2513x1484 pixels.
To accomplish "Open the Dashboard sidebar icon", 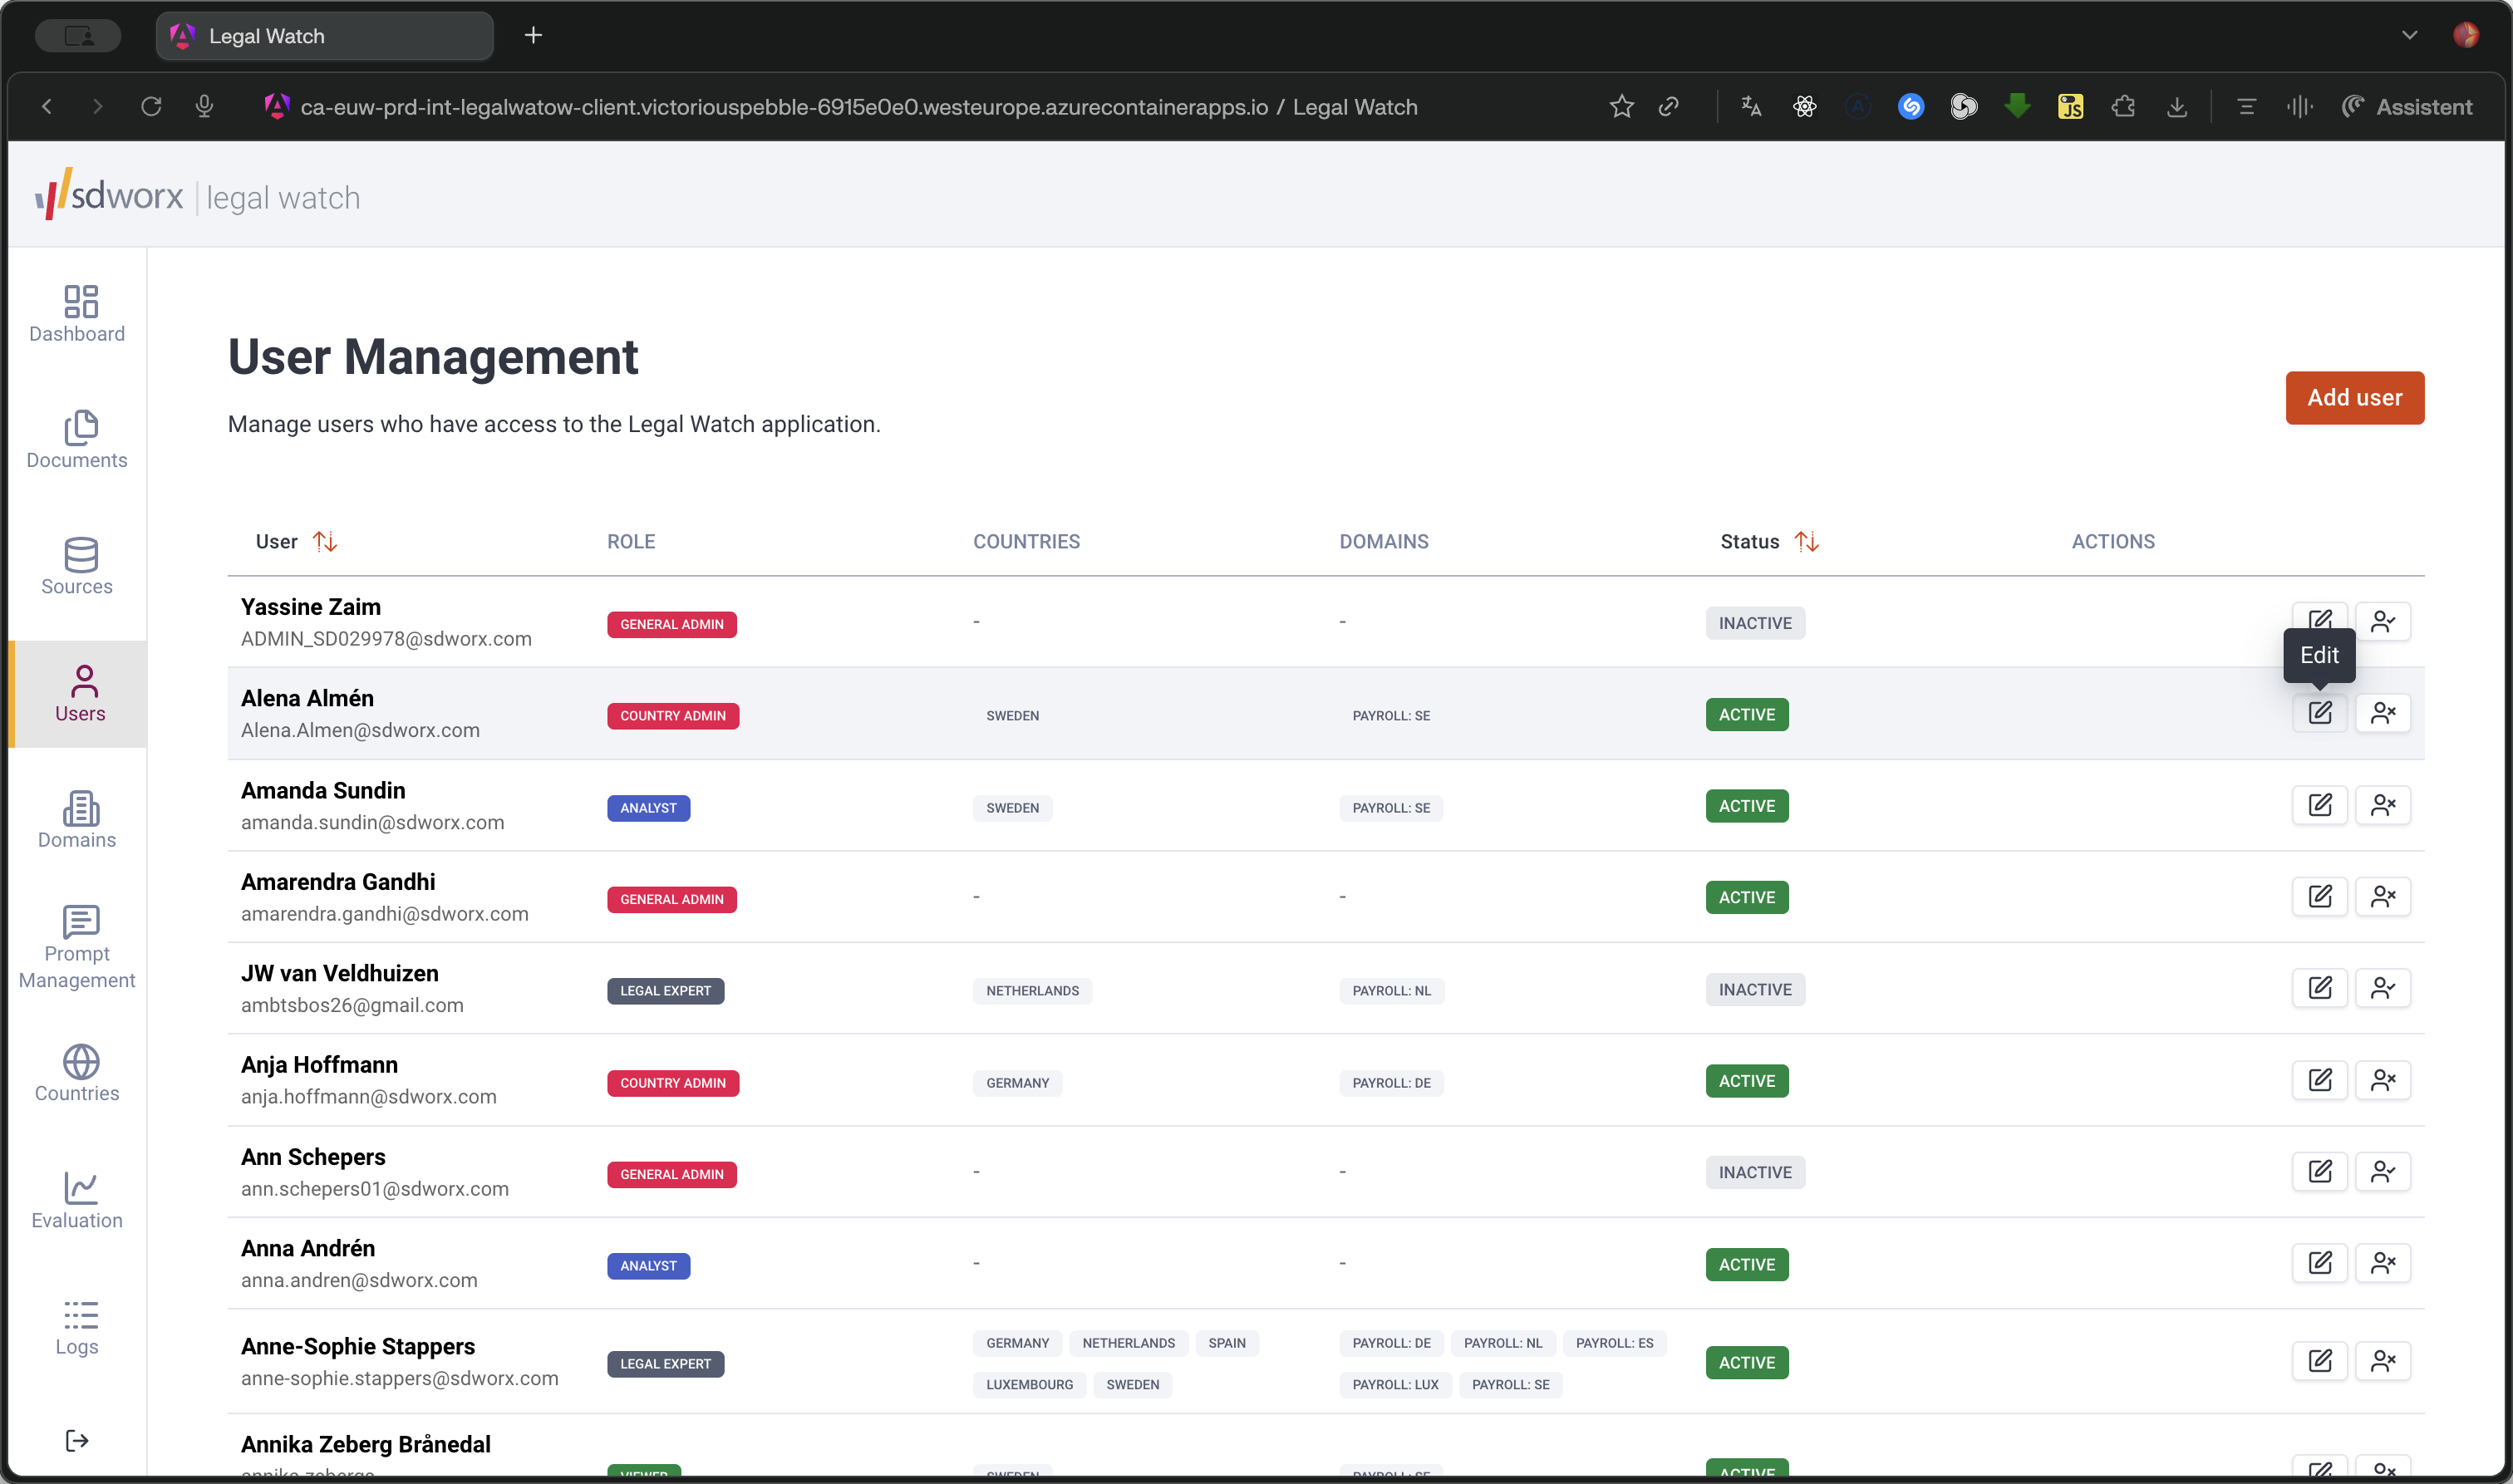I will [80, 301].
